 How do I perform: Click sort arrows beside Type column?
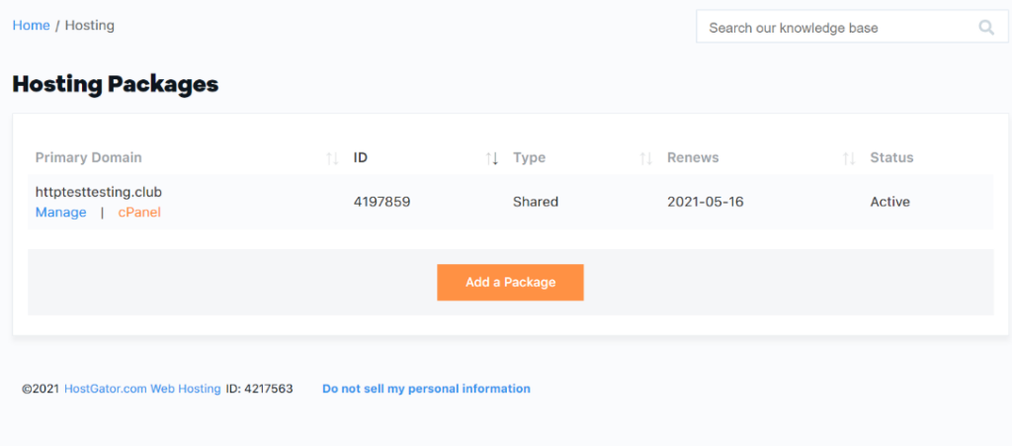(645, 158)
